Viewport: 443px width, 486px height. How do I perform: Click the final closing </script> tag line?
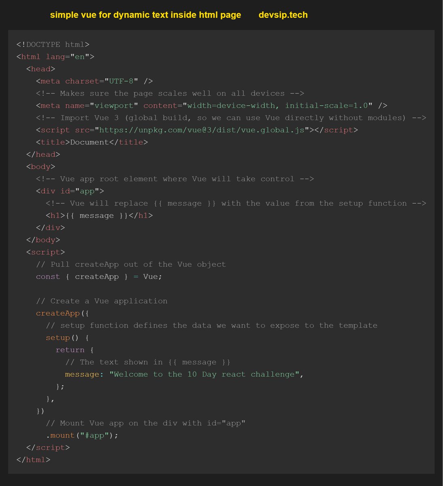(48, 448)
